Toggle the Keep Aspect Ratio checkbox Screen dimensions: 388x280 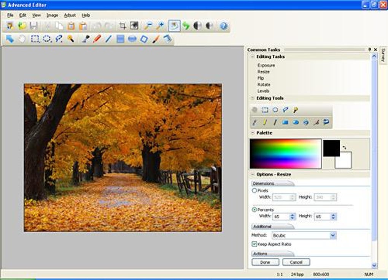point(254,244)
